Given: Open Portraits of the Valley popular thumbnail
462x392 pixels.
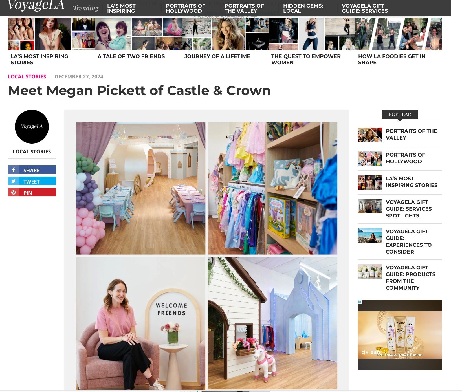Looking at the screenshot, I should click(369, 135).
